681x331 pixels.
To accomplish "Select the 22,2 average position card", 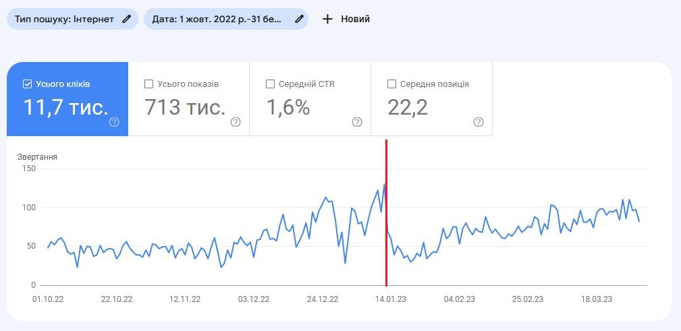I will (x=432, y=99).
